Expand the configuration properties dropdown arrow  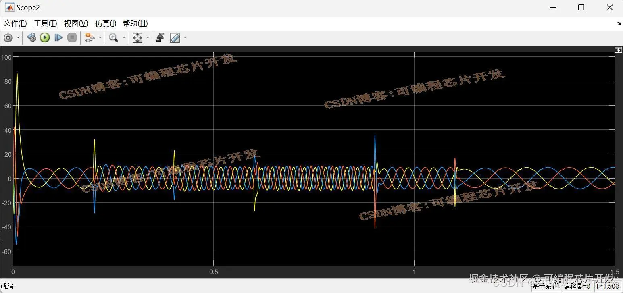coord(18,38)
